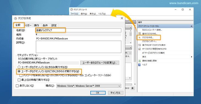The width and height of the screenshot is (201, 104).
Task: Click 最新の情報に更新 action text
Action: click(x=150, y=61)
